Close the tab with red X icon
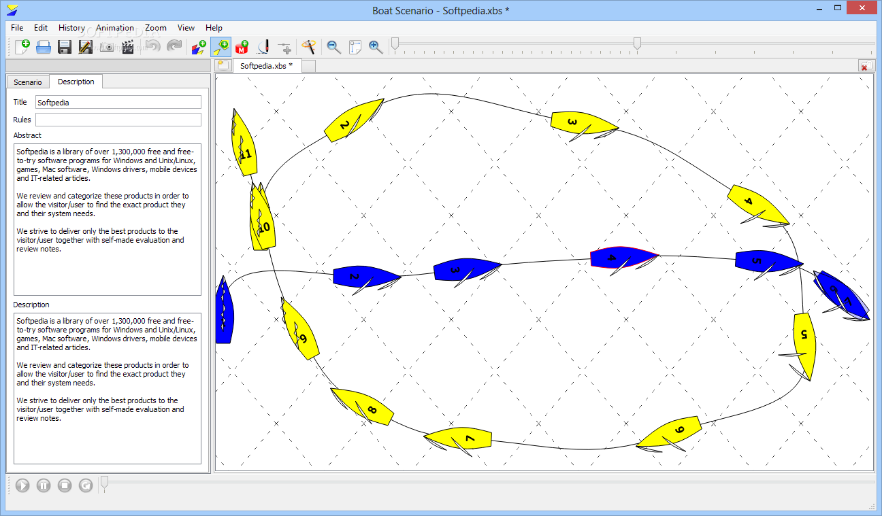This screenshot has width=882, height=516. 866,65
